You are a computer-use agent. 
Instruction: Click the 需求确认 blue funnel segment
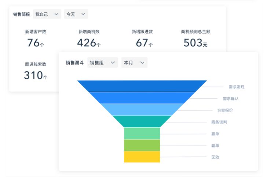(x=142, y=98)
